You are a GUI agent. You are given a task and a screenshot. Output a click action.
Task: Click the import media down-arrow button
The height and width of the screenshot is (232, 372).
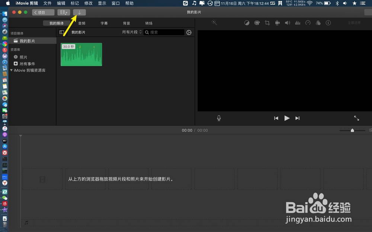click(79, 12)
